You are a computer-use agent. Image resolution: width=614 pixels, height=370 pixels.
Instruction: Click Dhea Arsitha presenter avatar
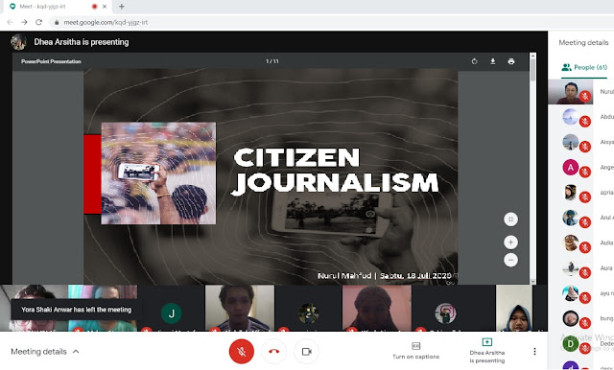(x=18, y=42)
